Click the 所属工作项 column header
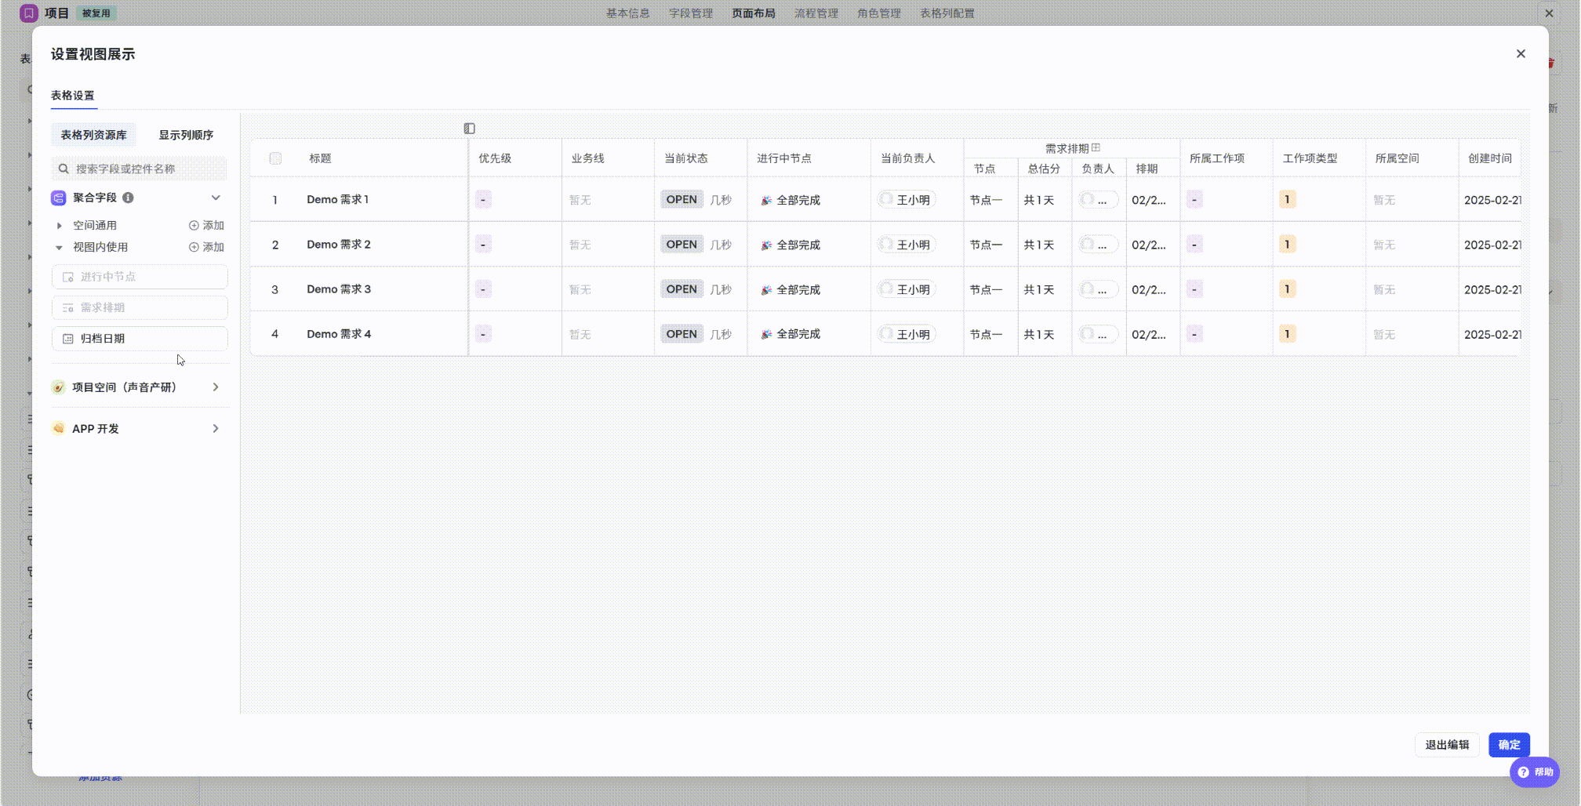The height and width of the screenshot is (806, 1581). click(1217, 158)
